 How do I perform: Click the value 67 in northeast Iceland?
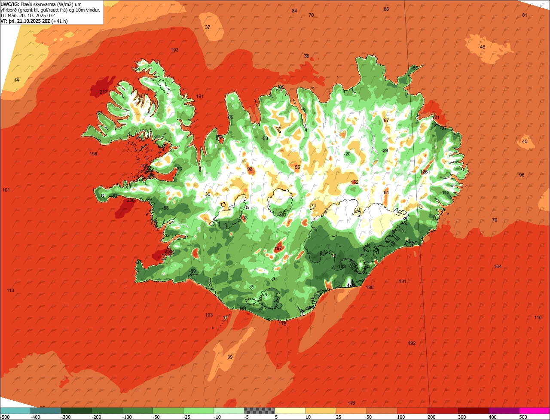pos(386,120)
